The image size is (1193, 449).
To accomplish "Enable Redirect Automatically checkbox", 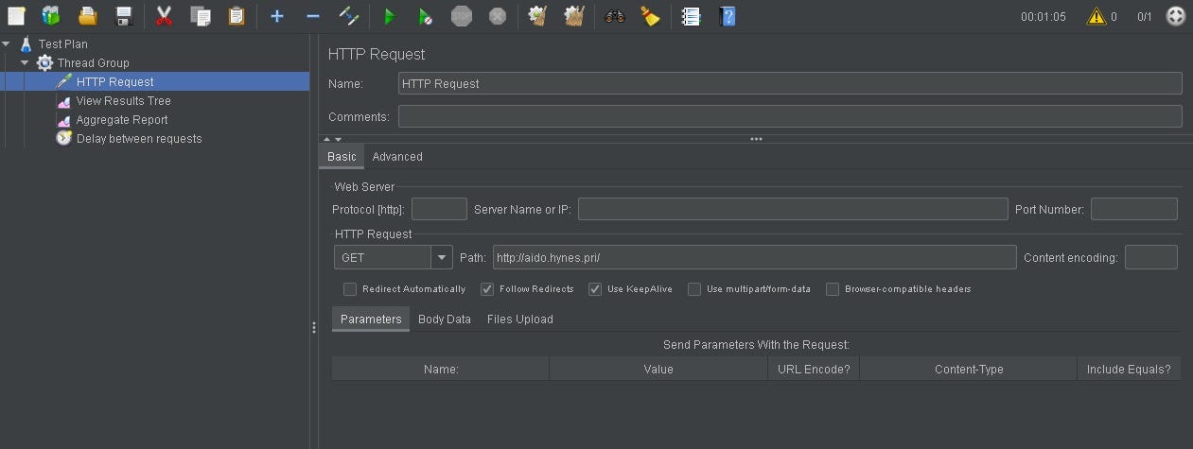I will [350, 289].
